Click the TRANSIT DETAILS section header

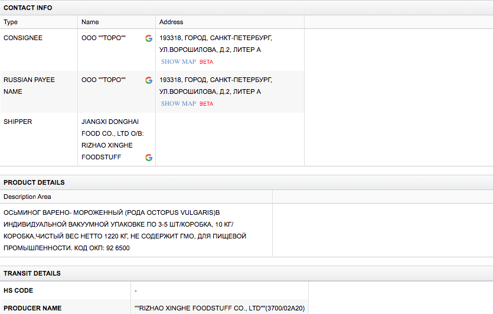pos(32,273)
